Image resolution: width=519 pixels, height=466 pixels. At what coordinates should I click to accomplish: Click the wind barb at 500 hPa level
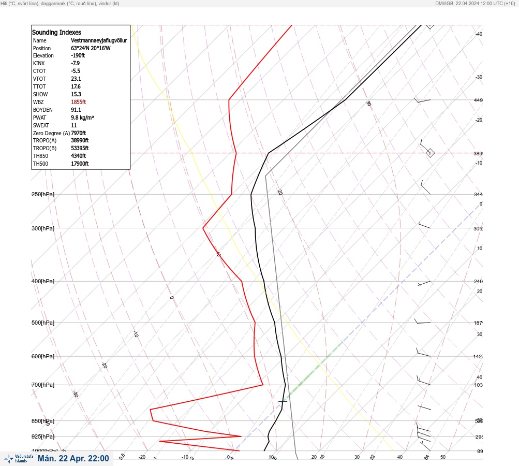tap(422, 321)
